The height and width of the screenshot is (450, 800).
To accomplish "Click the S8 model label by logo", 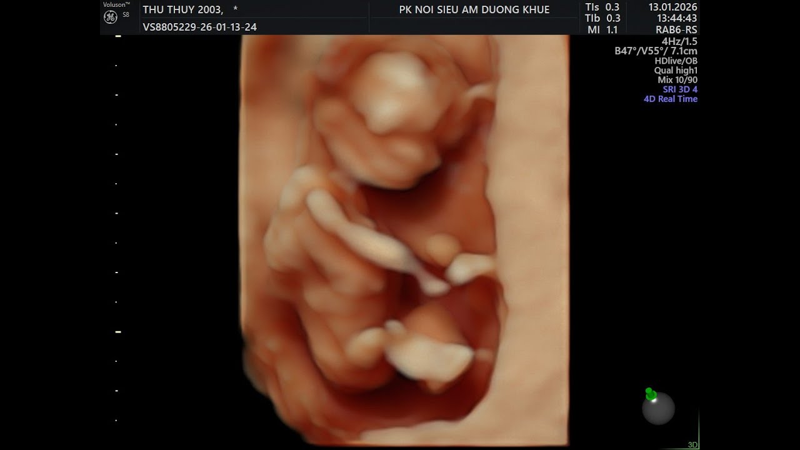I will coord(126,14).
